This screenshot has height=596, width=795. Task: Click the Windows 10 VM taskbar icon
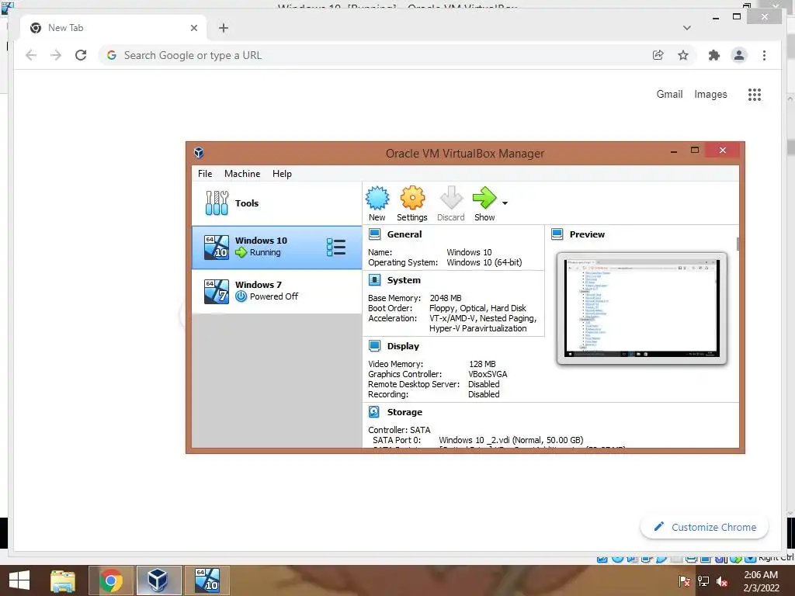(207, 580)
